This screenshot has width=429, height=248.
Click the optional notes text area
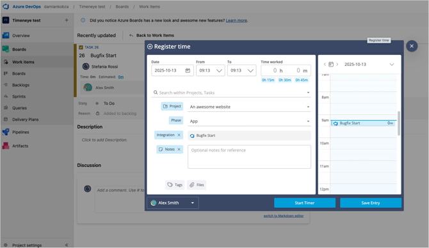(249, 157)
